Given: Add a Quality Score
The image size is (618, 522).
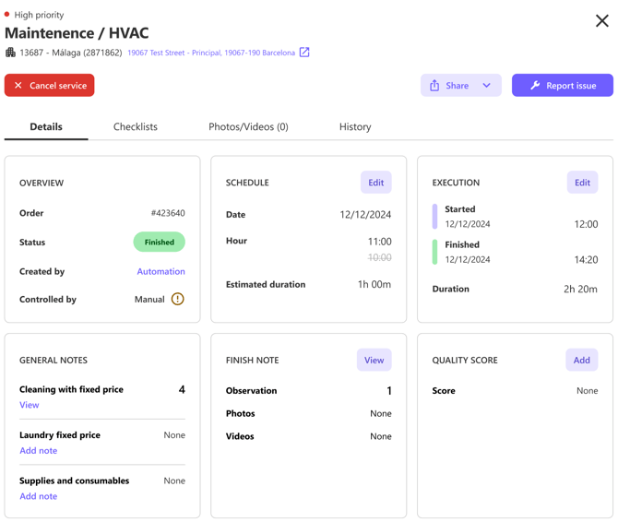Looking at the screenshot, I should tap(581, 360).
